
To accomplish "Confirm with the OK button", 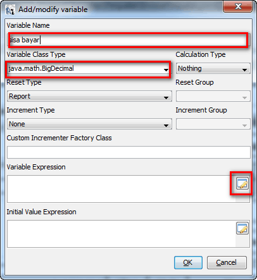I will click(188, 262).
